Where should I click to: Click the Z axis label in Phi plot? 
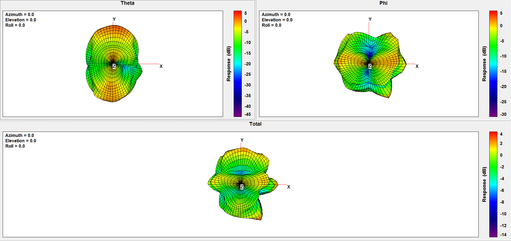tap(370, 66)
